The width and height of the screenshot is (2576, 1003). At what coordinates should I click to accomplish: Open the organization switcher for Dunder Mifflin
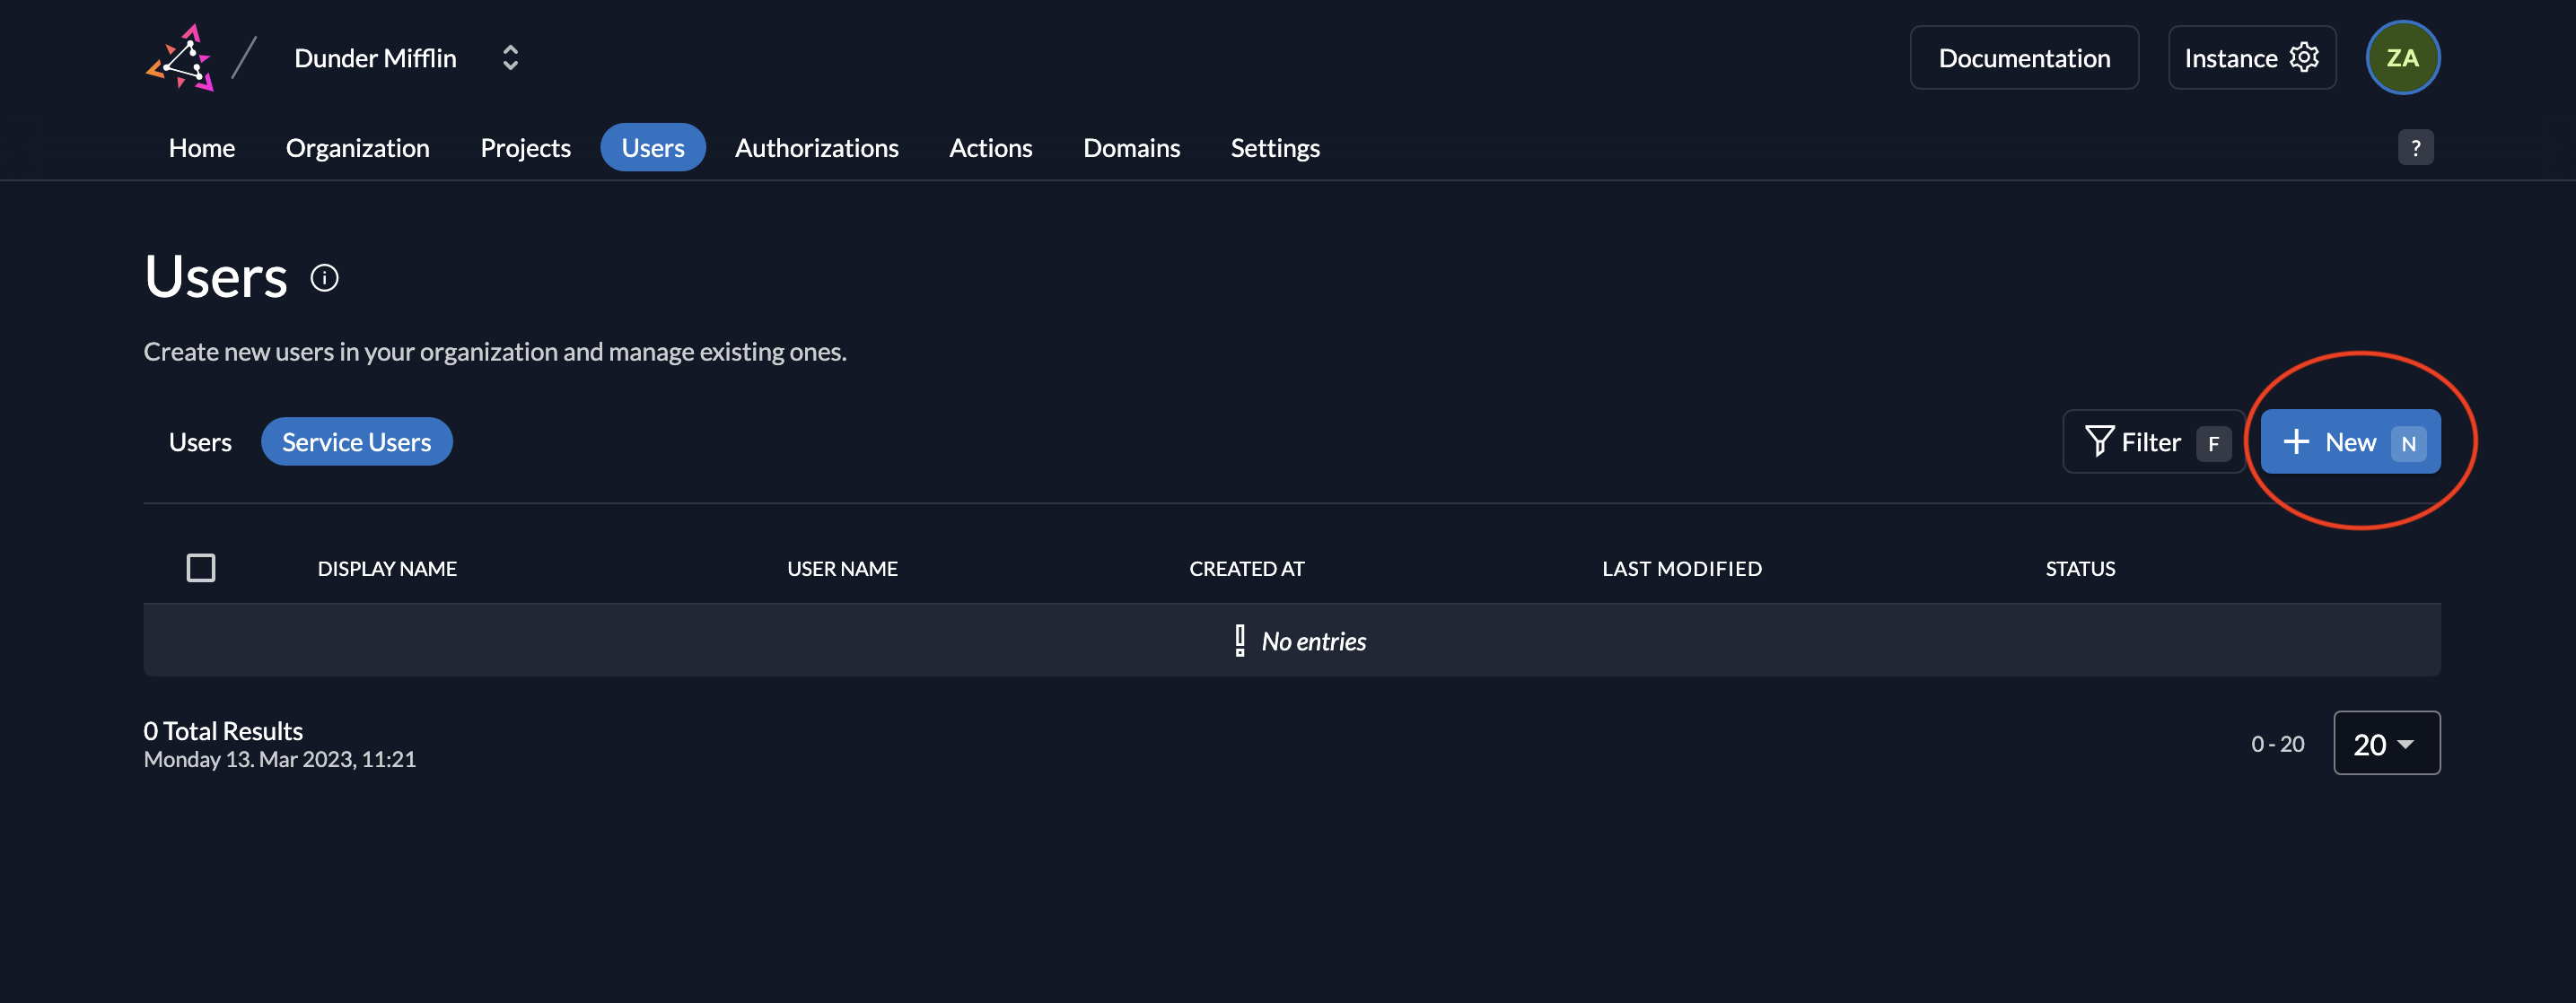(x=510, y=57)
